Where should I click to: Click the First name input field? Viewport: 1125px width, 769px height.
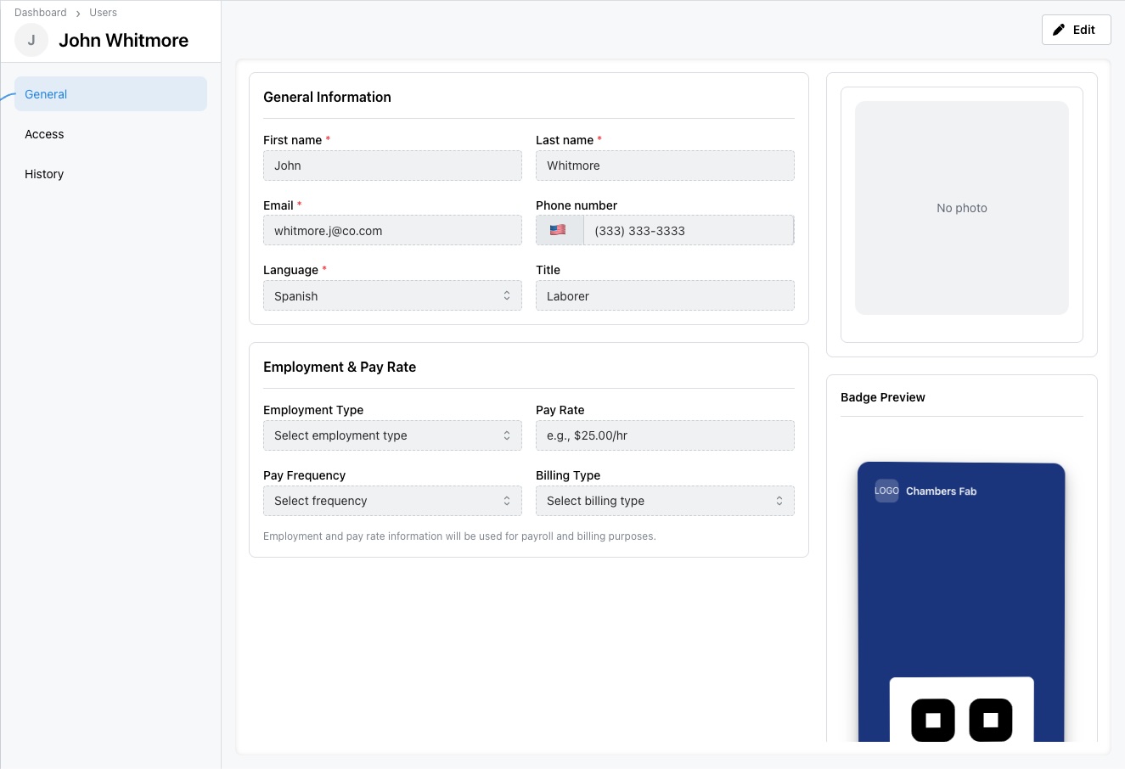[392, 166]
